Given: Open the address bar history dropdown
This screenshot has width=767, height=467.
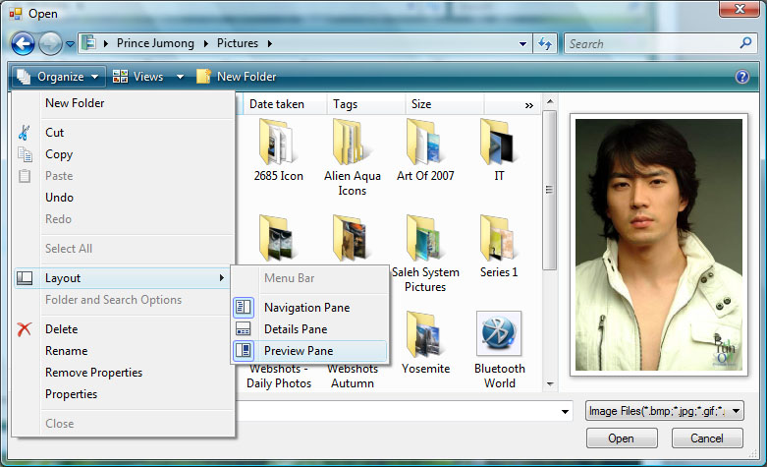Looking at the screenshot, I should [522, 43].
